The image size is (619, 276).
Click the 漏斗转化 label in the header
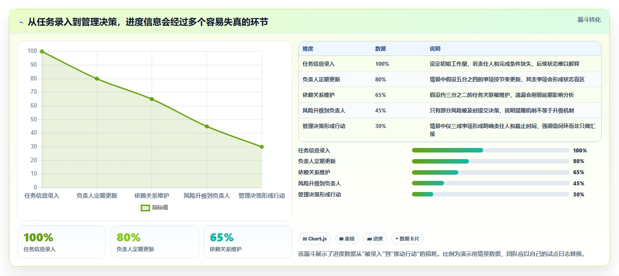(589, 20)
